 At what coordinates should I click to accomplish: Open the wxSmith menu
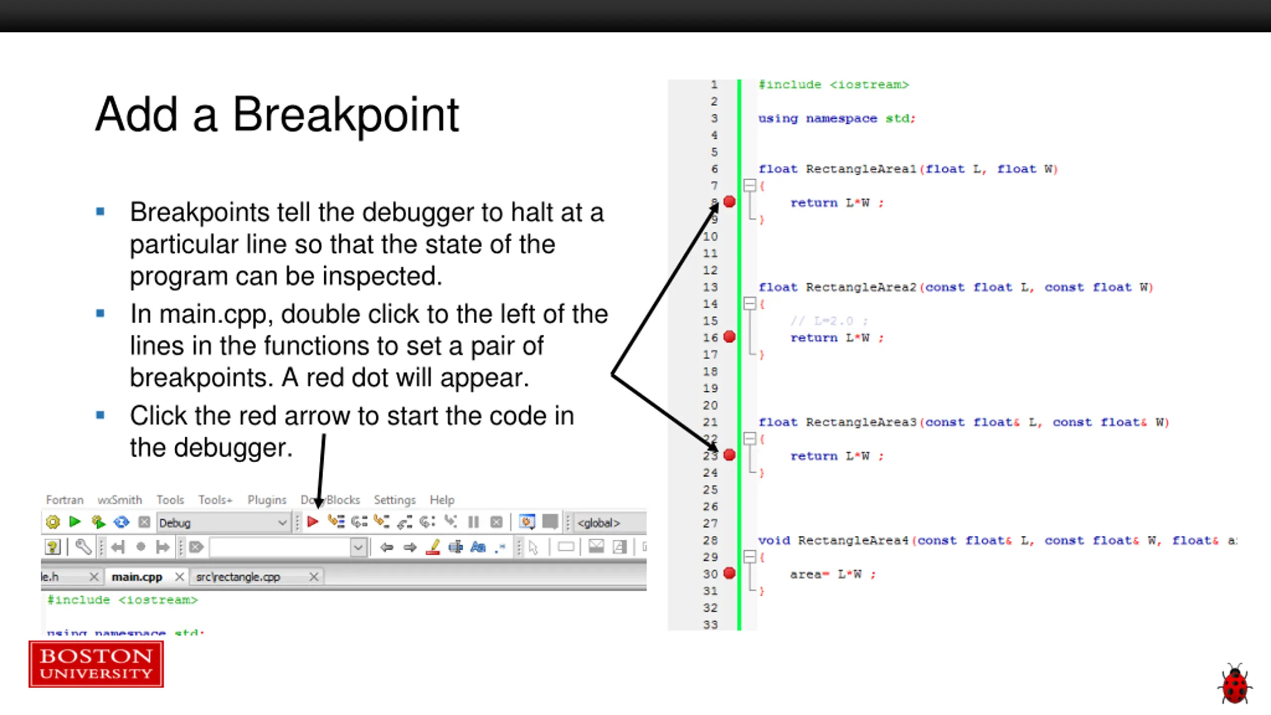click(120, 500)
